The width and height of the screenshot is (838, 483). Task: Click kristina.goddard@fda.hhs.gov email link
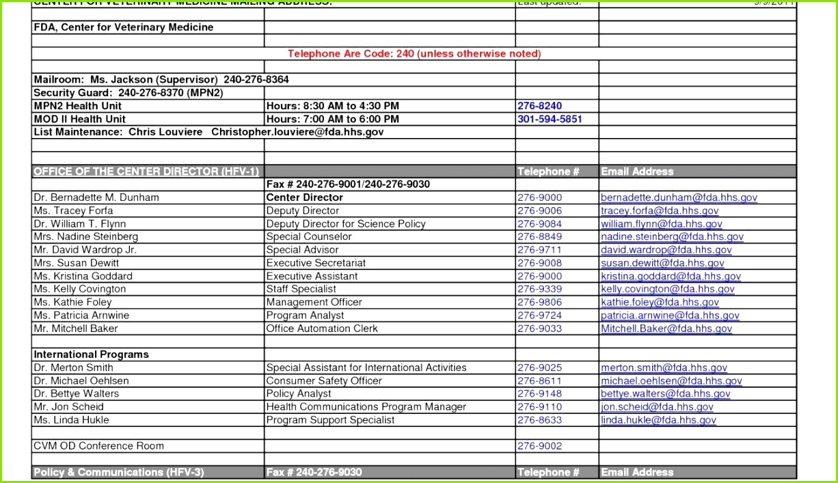click(x=671, y=276)
